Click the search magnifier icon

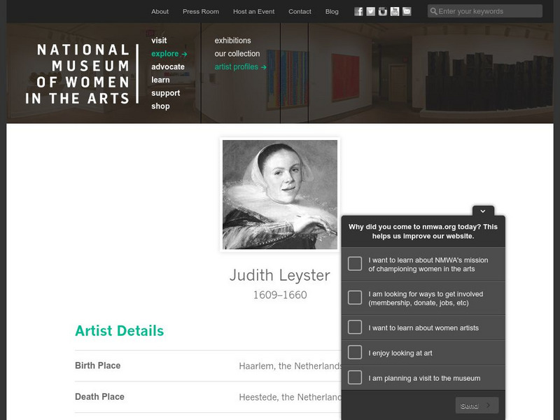(433, 11)
